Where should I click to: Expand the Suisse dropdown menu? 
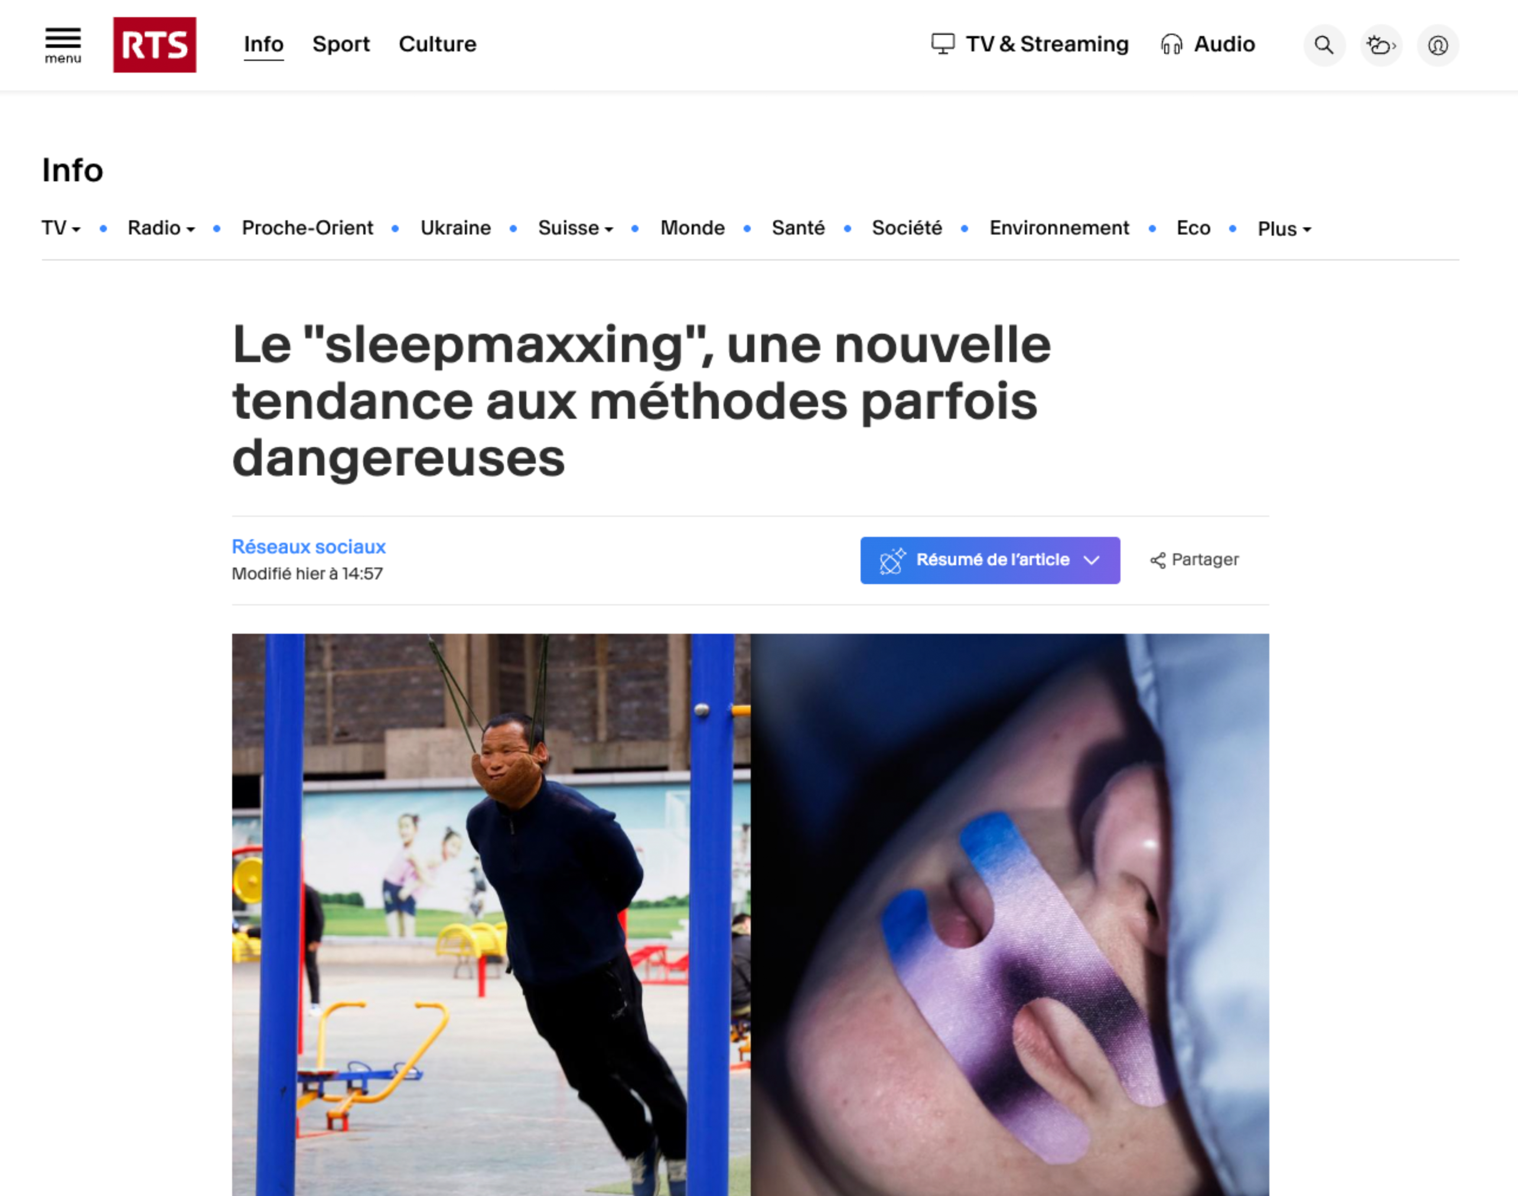(x=575, y=229)
